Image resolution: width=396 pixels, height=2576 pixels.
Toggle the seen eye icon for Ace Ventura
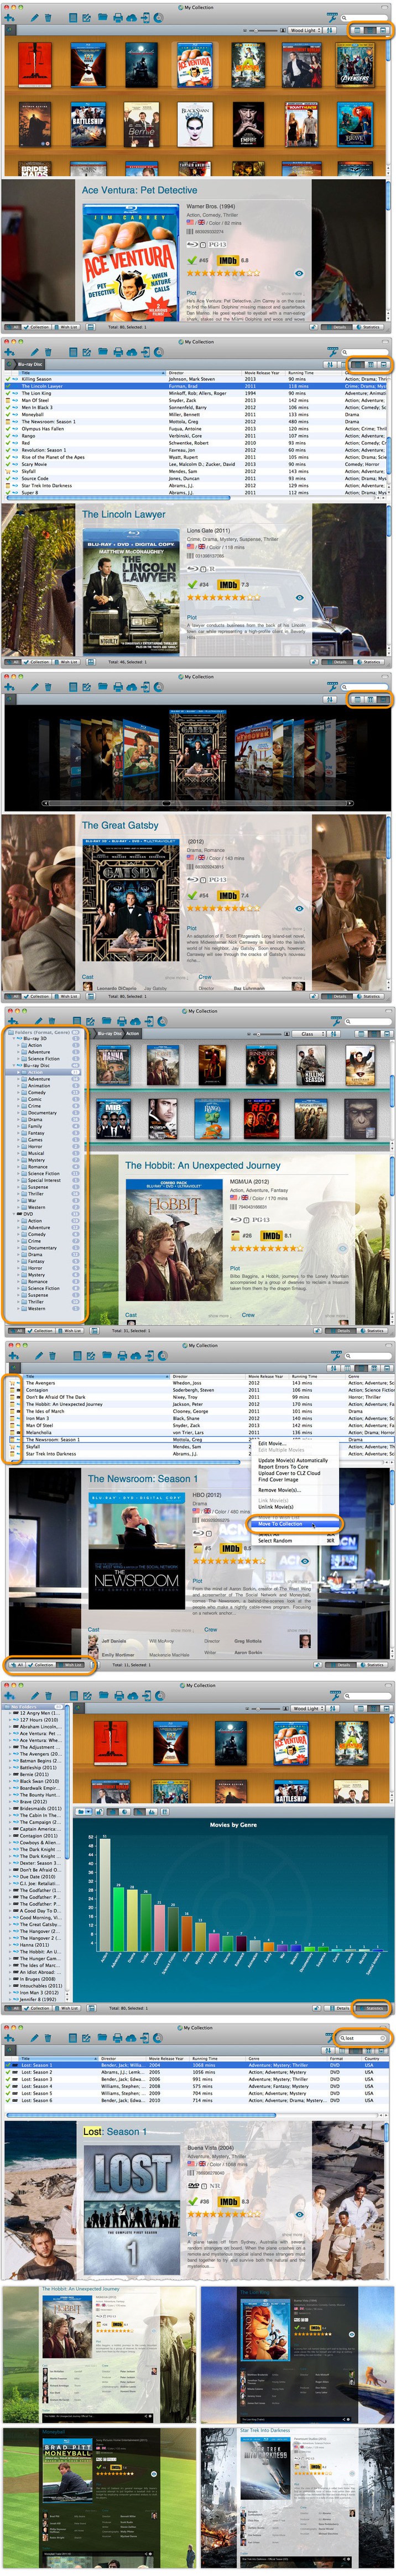coord(298,273)
